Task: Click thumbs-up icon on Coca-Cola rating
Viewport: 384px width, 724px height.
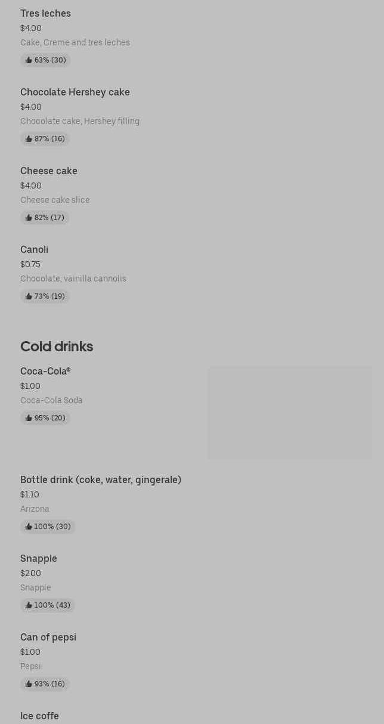Action: pos(29,418)
